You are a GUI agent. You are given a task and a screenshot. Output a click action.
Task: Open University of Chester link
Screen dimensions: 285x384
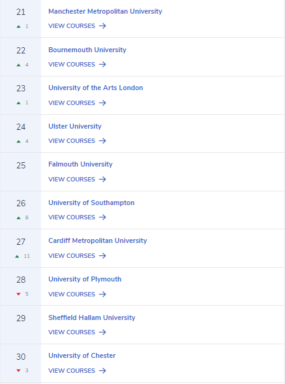82,355
